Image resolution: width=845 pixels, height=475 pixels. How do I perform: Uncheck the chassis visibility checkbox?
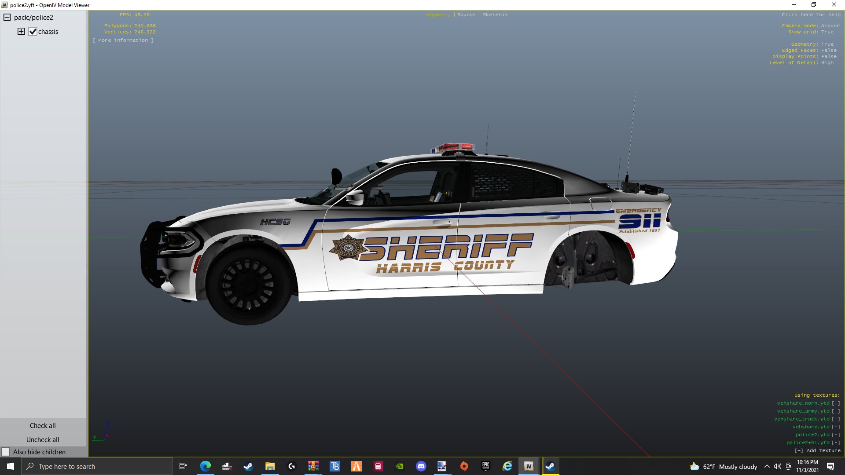click(33, 32)
